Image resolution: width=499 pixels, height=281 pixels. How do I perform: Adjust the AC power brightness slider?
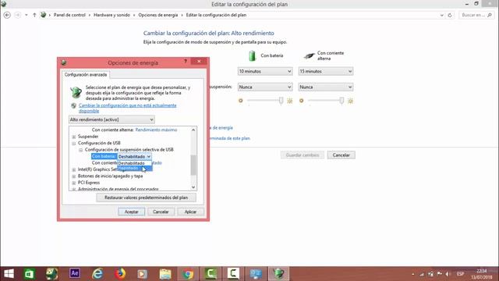click(342, 101)
